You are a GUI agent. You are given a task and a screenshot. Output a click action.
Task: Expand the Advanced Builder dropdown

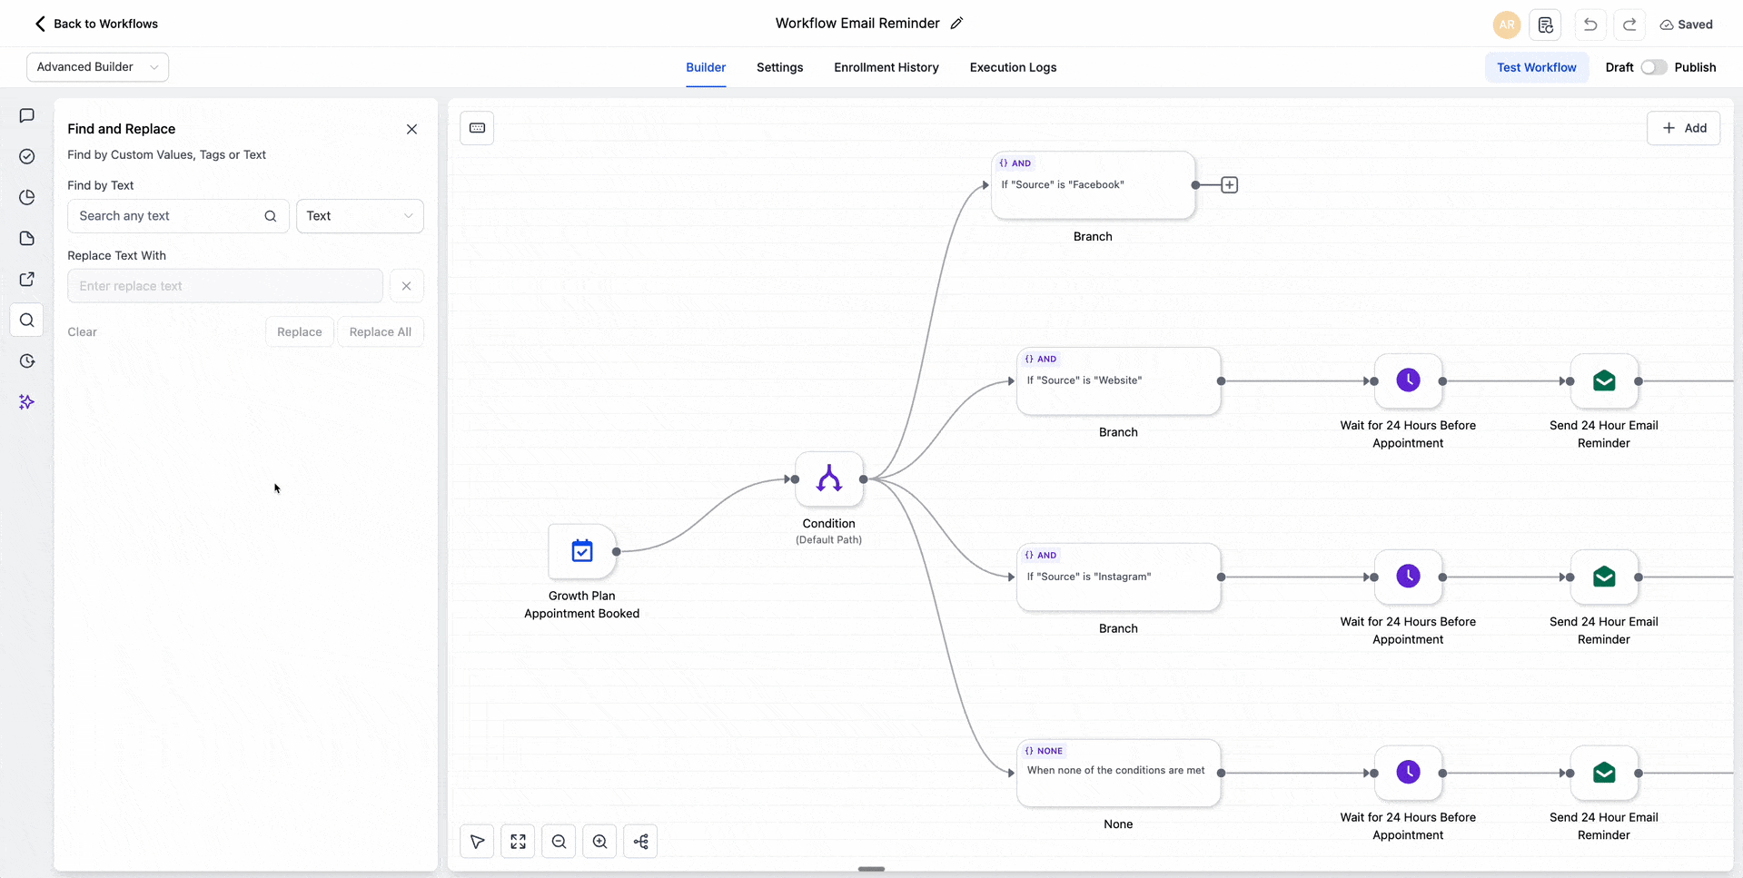(x=97, y=67)
